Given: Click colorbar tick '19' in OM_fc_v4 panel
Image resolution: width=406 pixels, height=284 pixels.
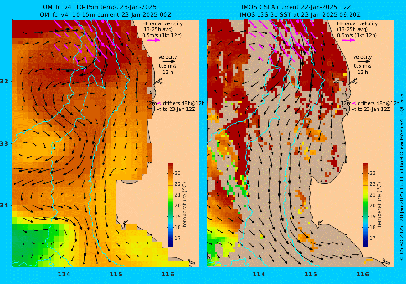Looking at the screenshot, I should [178, 216].
